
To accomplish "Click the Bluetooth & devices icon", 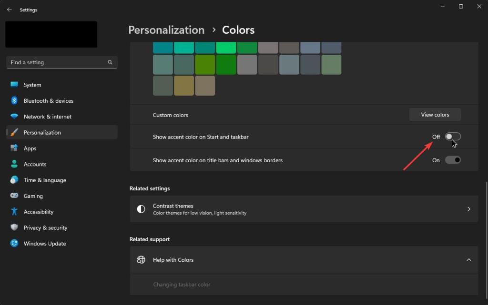I will pyautogui.click(x=14, y=100).
